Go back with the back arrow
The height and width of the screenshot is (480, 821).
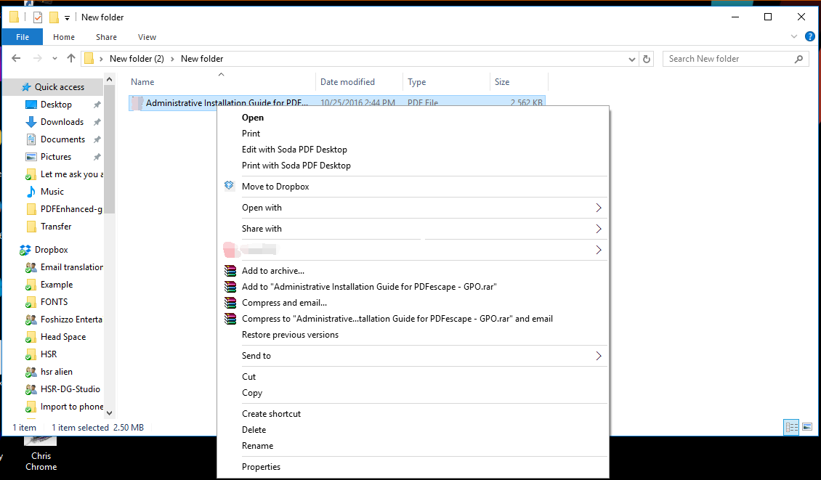click(16, 58)
